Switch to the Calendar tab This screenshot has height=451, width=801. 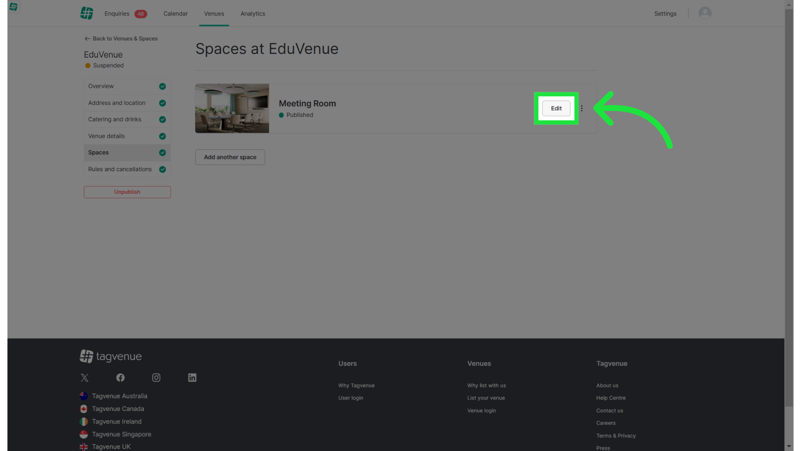[x=176, y=14]
